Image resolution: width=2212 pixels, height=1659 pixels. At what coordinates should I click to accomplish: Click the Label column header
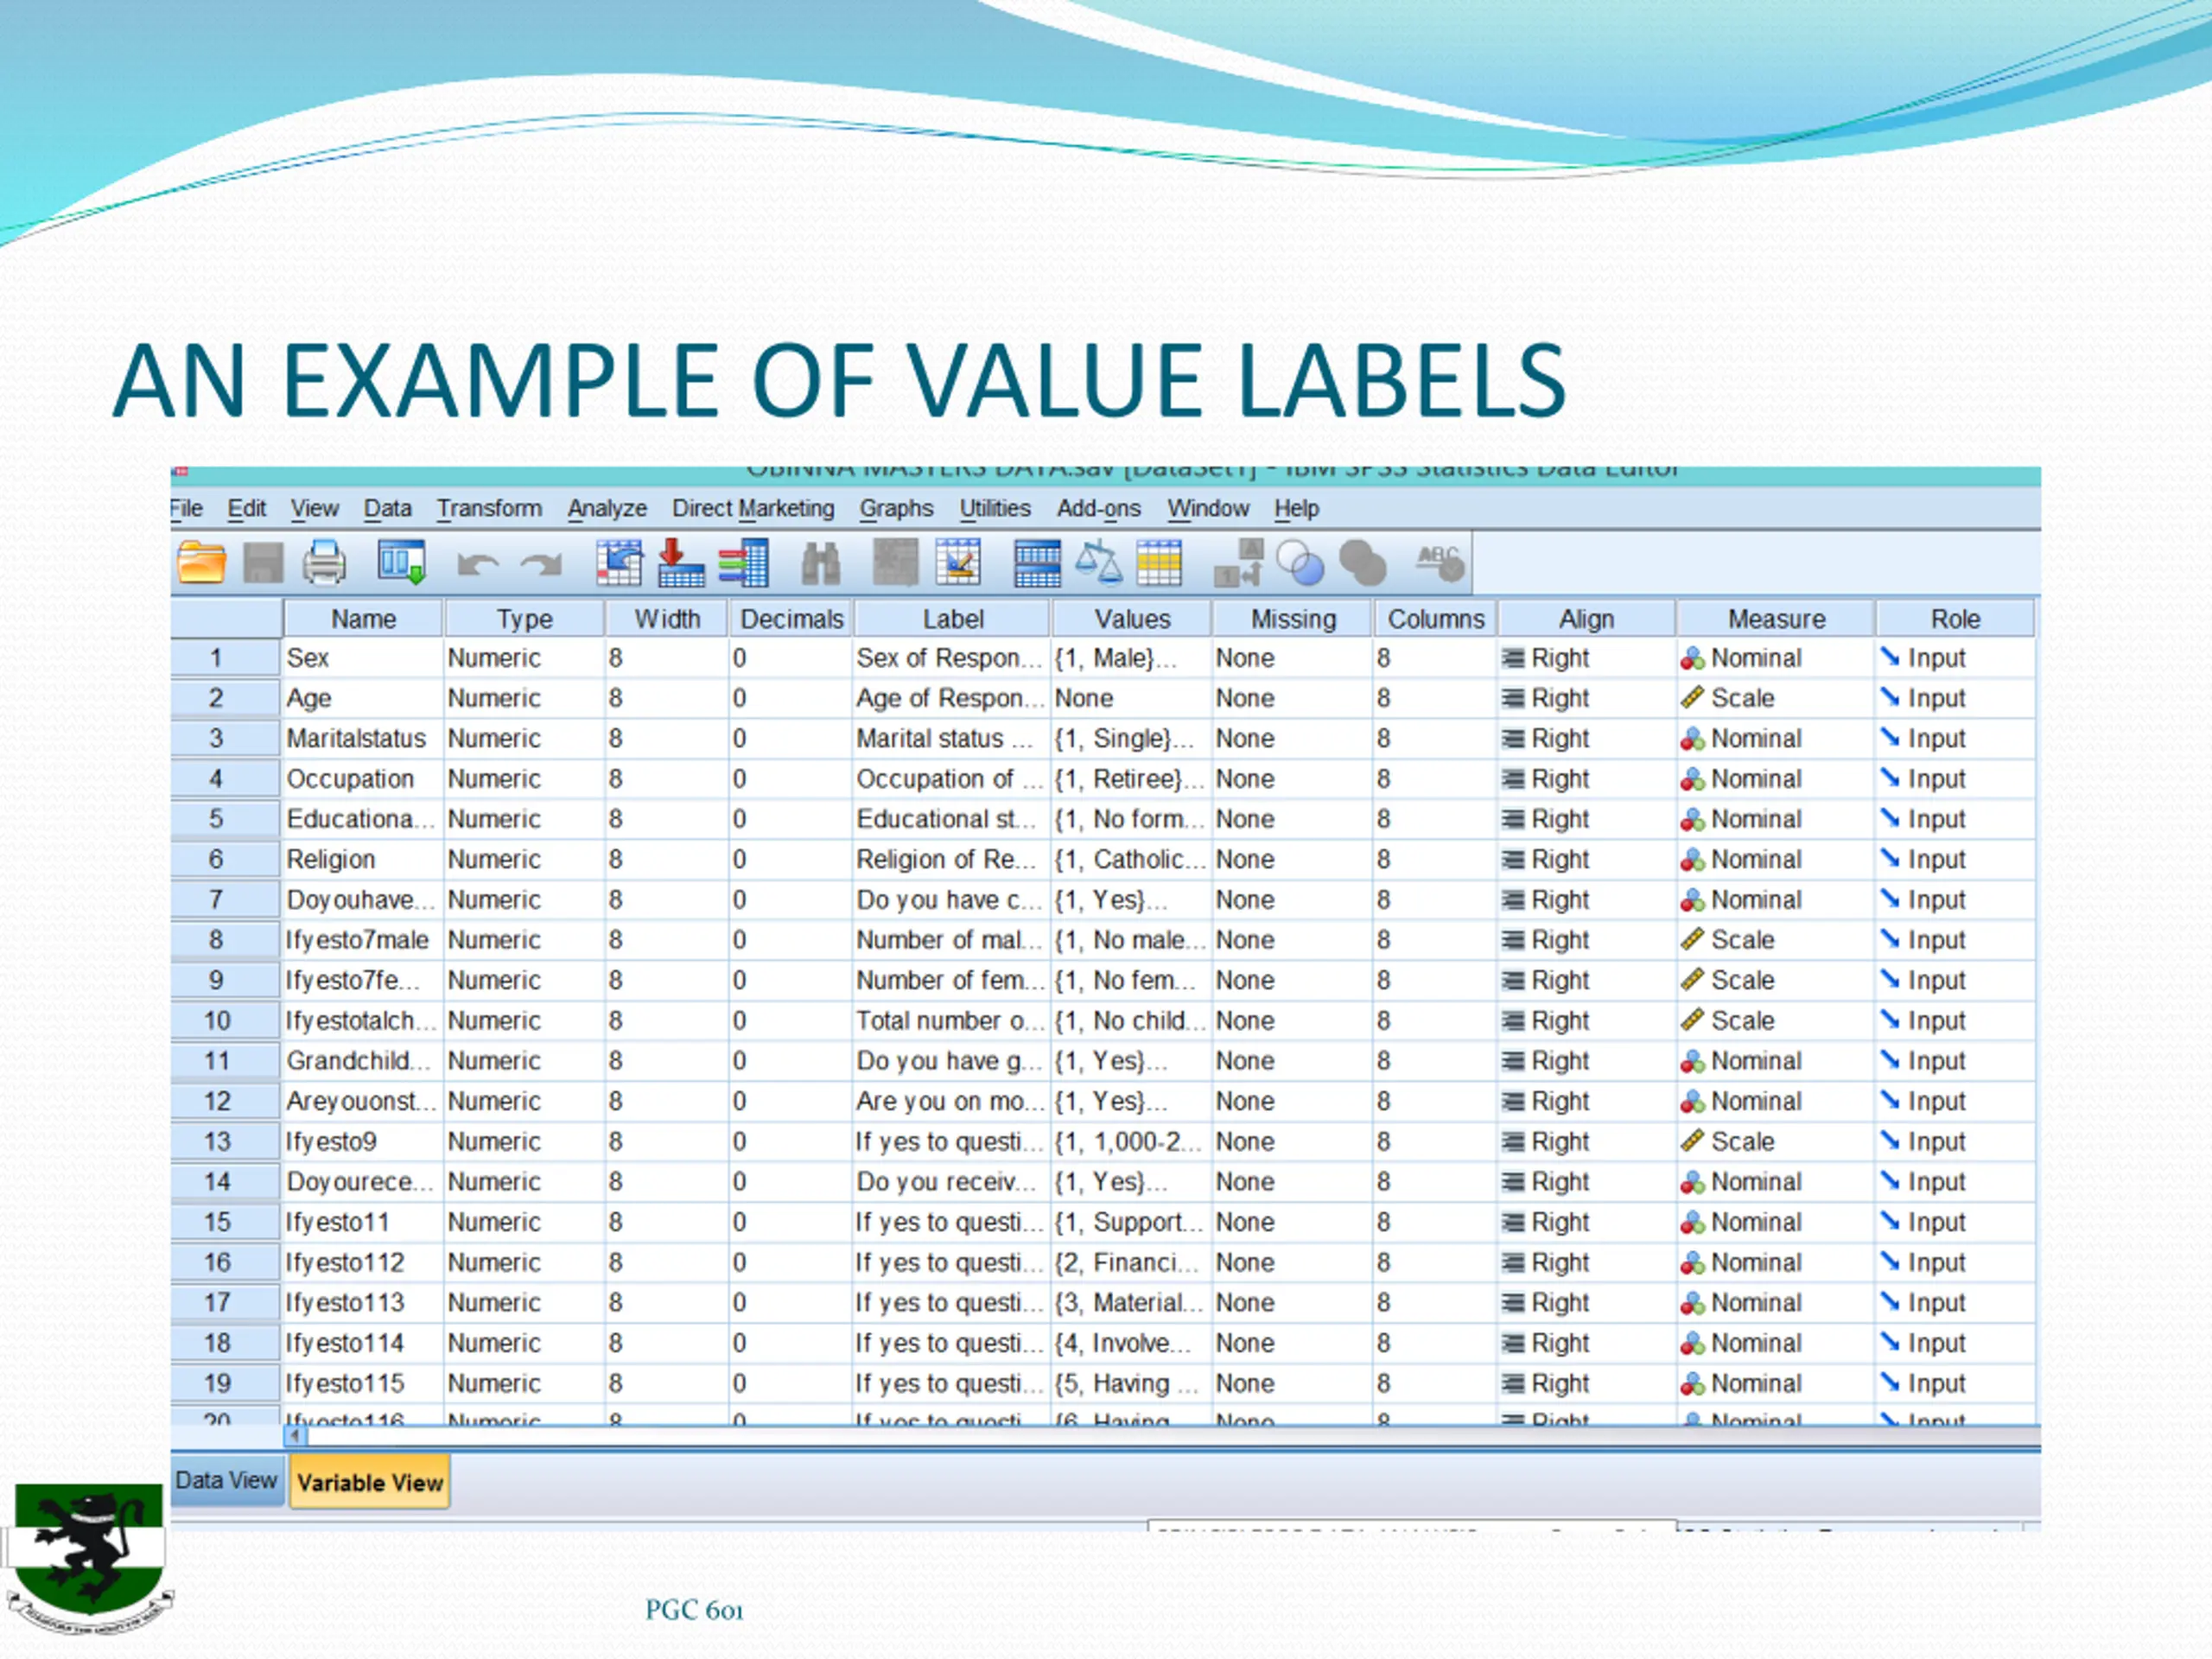coord(953,619)
